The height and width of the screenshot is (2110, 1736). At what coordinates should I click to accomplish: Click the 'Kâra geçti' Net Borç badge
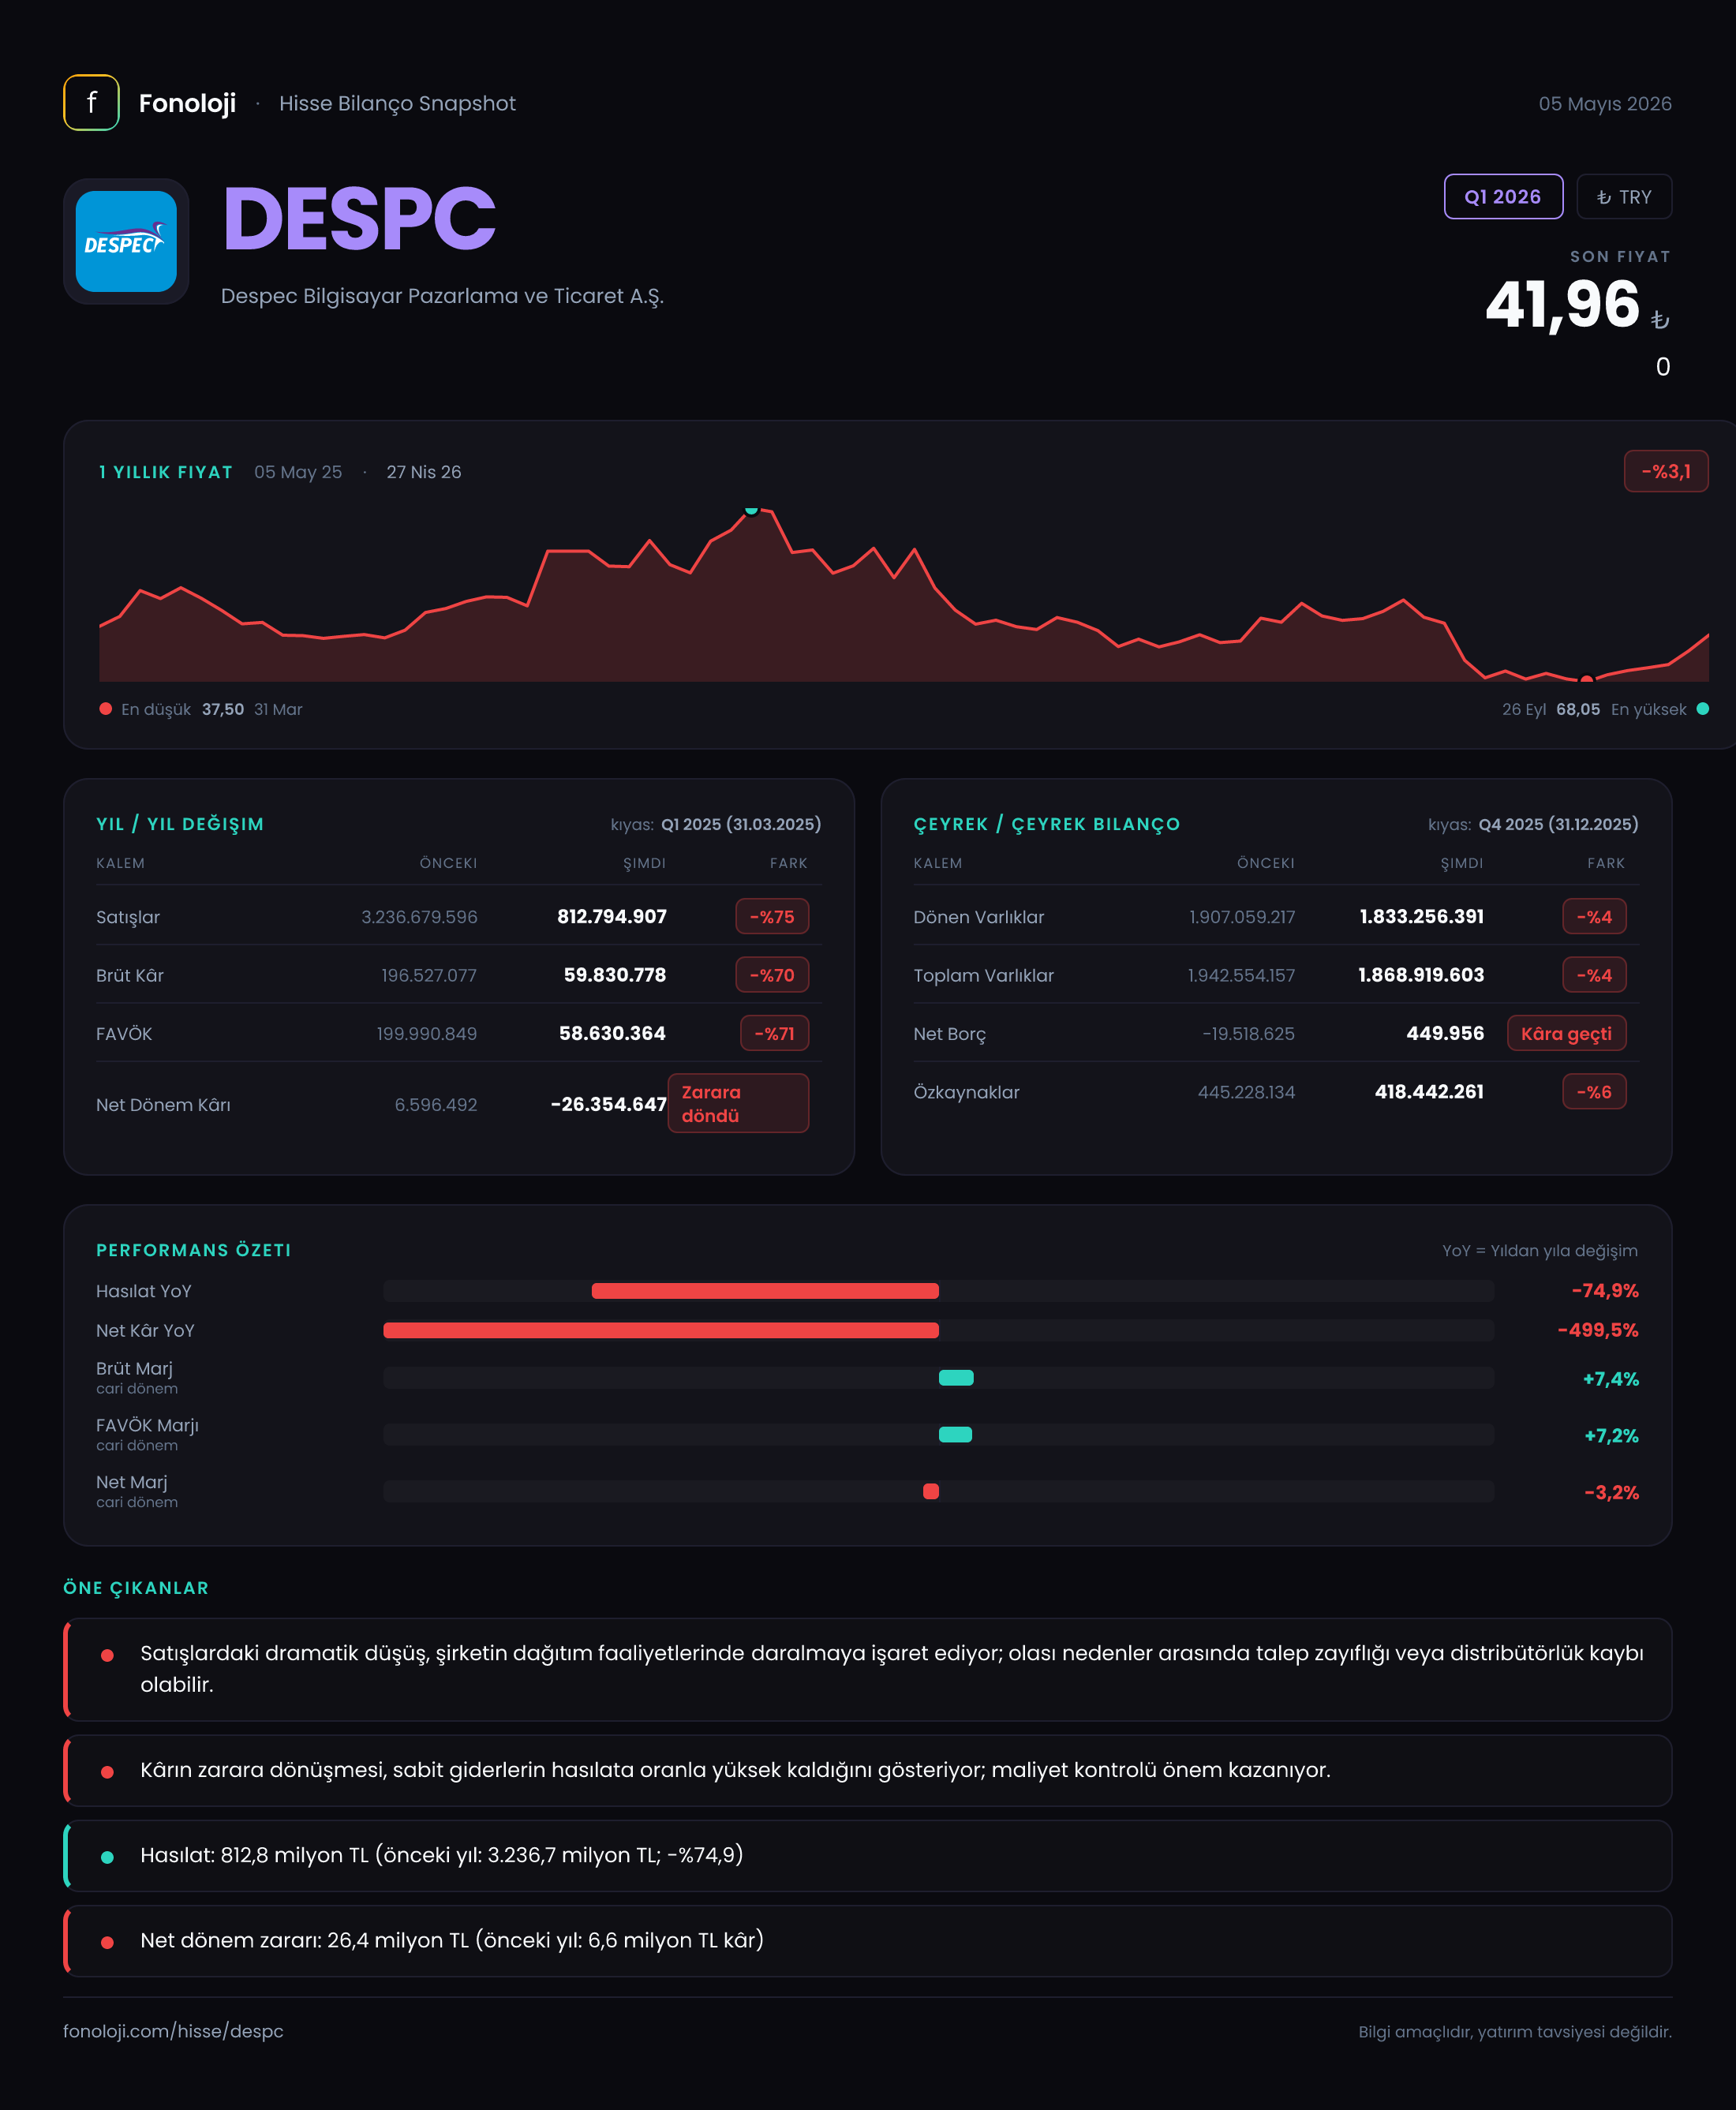tap(1566, 1034)
